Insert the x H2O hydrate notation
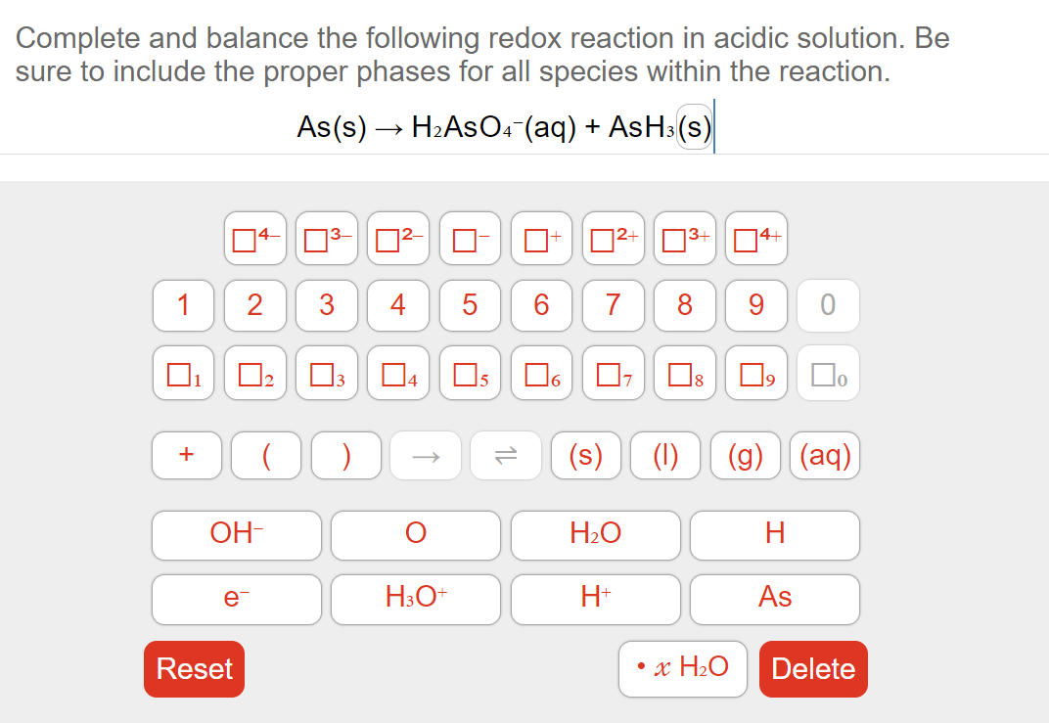This screenshot has width=1049, height=723. pyautogui.click(x=682, y=667)
